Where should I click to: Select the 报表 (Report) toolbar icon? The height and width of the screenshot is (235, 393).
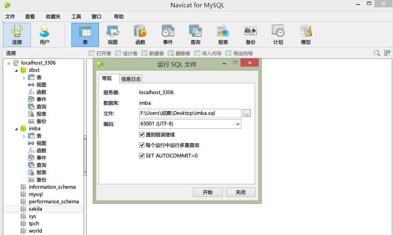coord(223,34)
